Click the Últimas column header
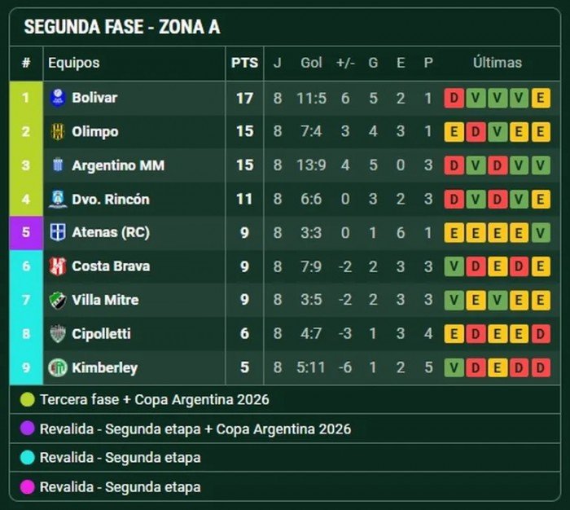Image resolution: width=570 pixels, height=510 pixels. pyautogui.click(x=497, y=63)
